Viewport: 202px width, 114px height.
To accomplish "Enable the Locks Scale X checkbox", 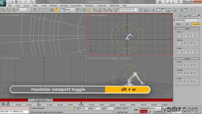I will pyautogui.click(x=179, y=52).
